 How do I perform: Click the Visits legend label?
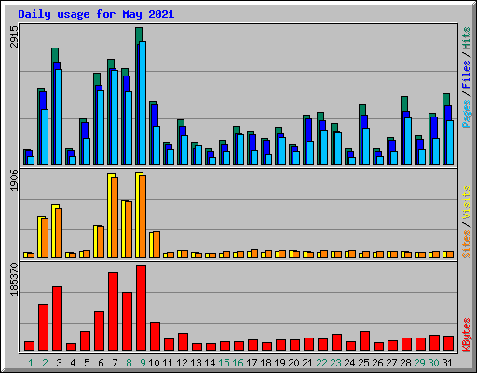(x=466, y=202)
